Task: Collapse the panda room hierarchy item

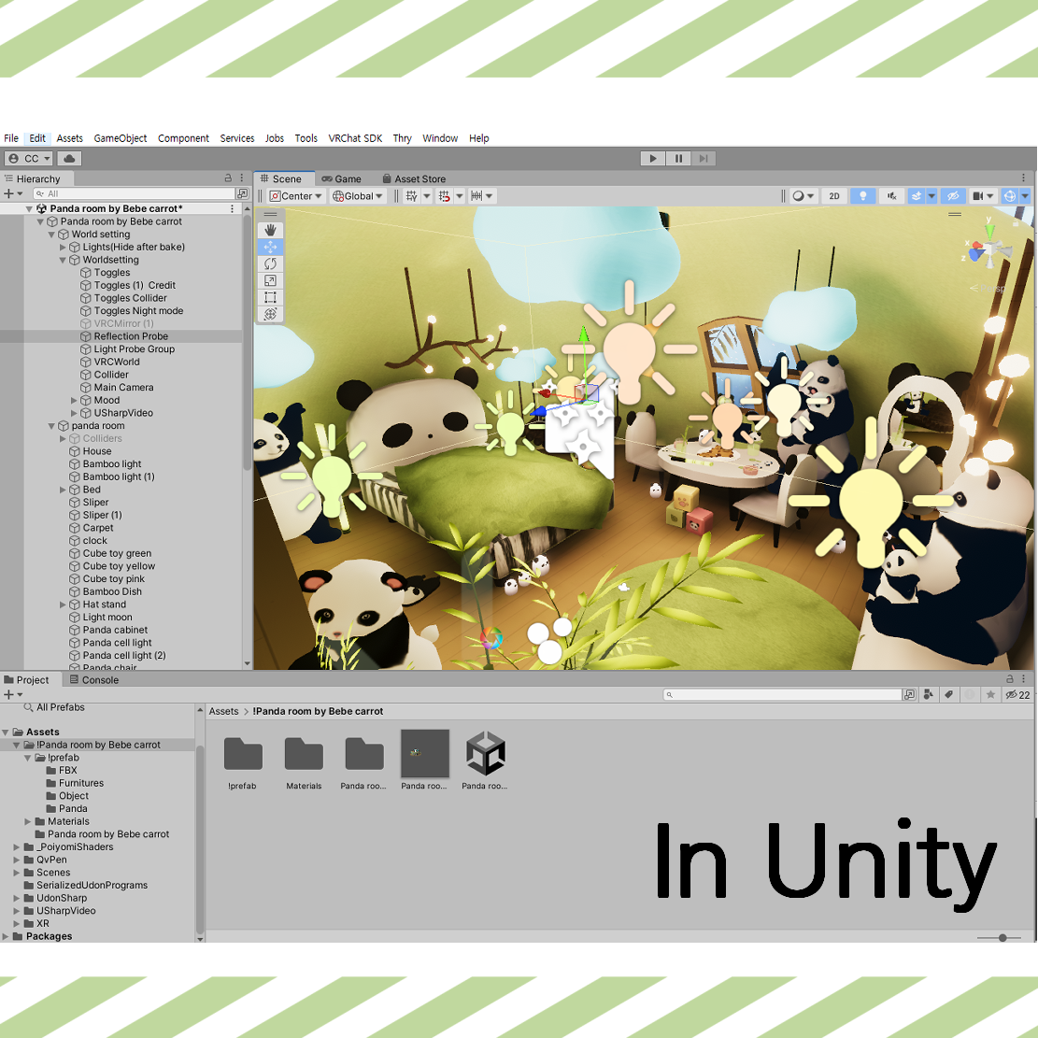Action: pos(52,425)
